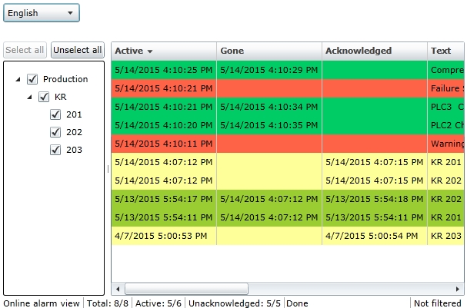Uncheck the Production checkbox
Viewport: 467px width, 308px height.
(32, 79)
